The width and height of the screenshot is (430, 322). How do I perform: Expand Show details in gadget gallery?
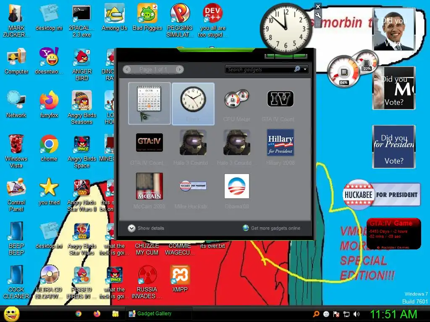click(146, 228)
